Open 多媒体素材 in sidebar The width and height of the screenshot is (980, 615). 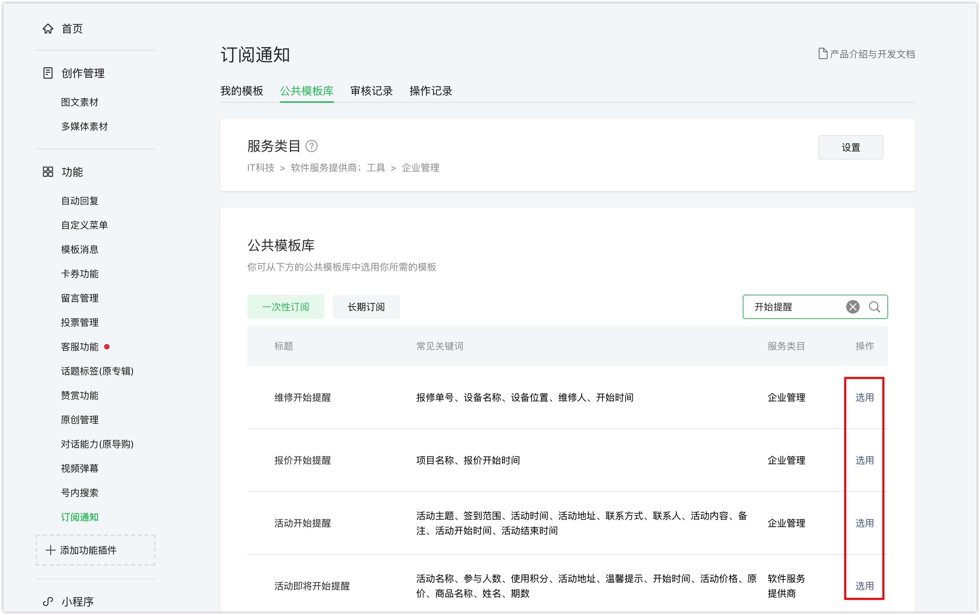[84, 126]
